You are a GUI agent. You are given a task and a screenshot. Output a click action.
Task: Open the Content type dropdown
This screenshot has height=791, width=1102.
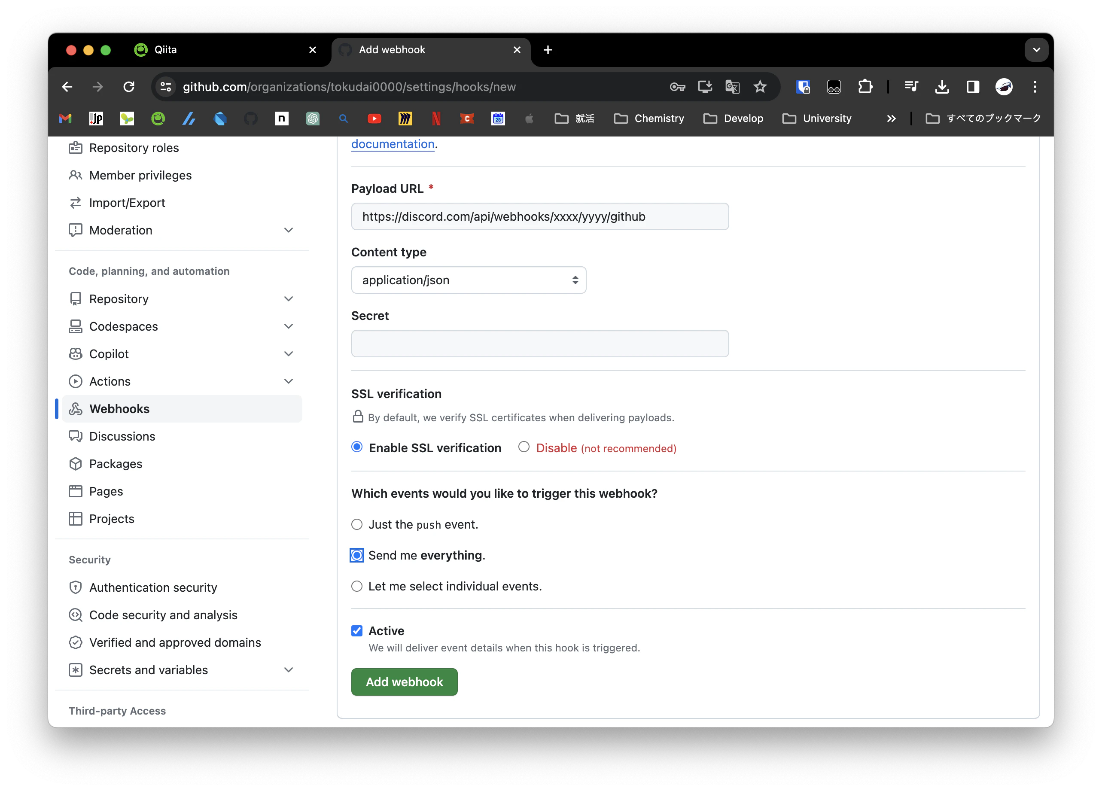click(x=469, y=280)
